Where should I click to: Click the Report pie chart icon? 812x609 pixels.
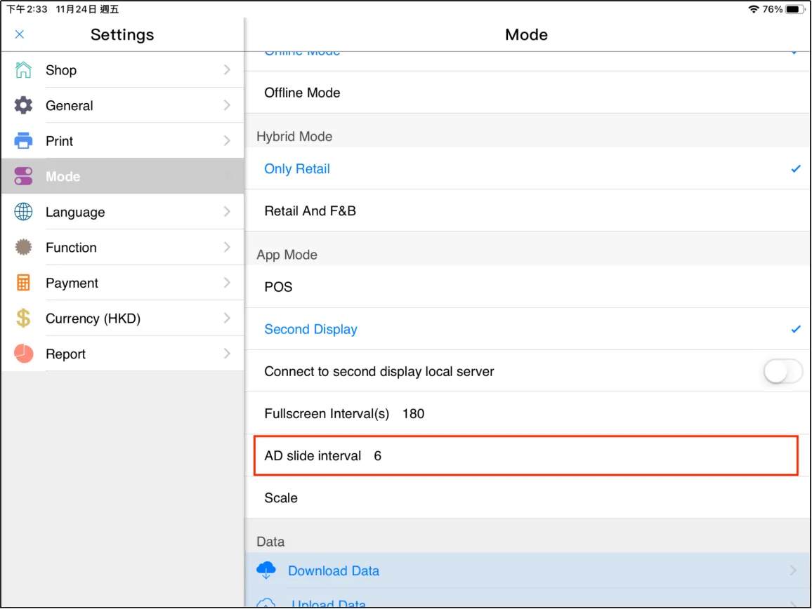click(23, 354)
